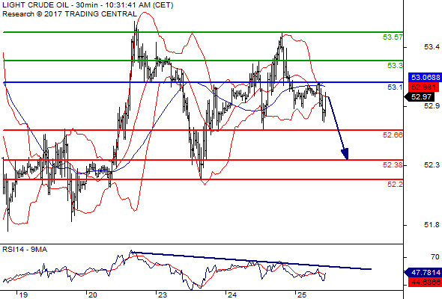Image resolution: width=442 pixels, height=299 pixels.
Task: Click the blue pivot label 53.1
Action: [x=395, y=87]
